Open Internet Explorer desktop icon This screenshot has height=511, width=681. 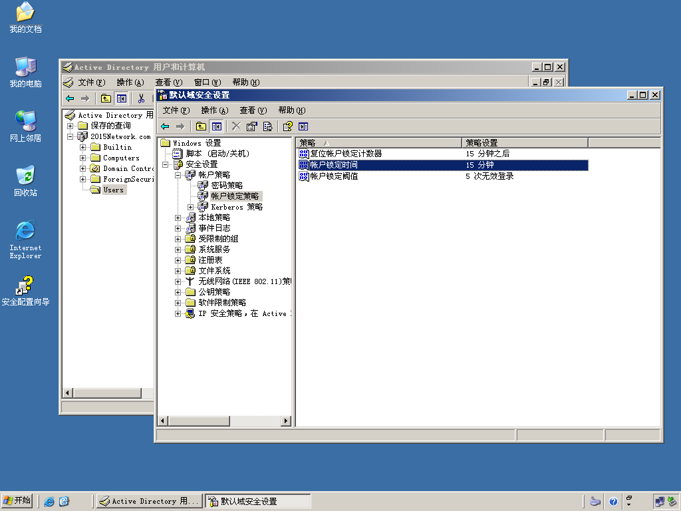(x=25, y=240)
